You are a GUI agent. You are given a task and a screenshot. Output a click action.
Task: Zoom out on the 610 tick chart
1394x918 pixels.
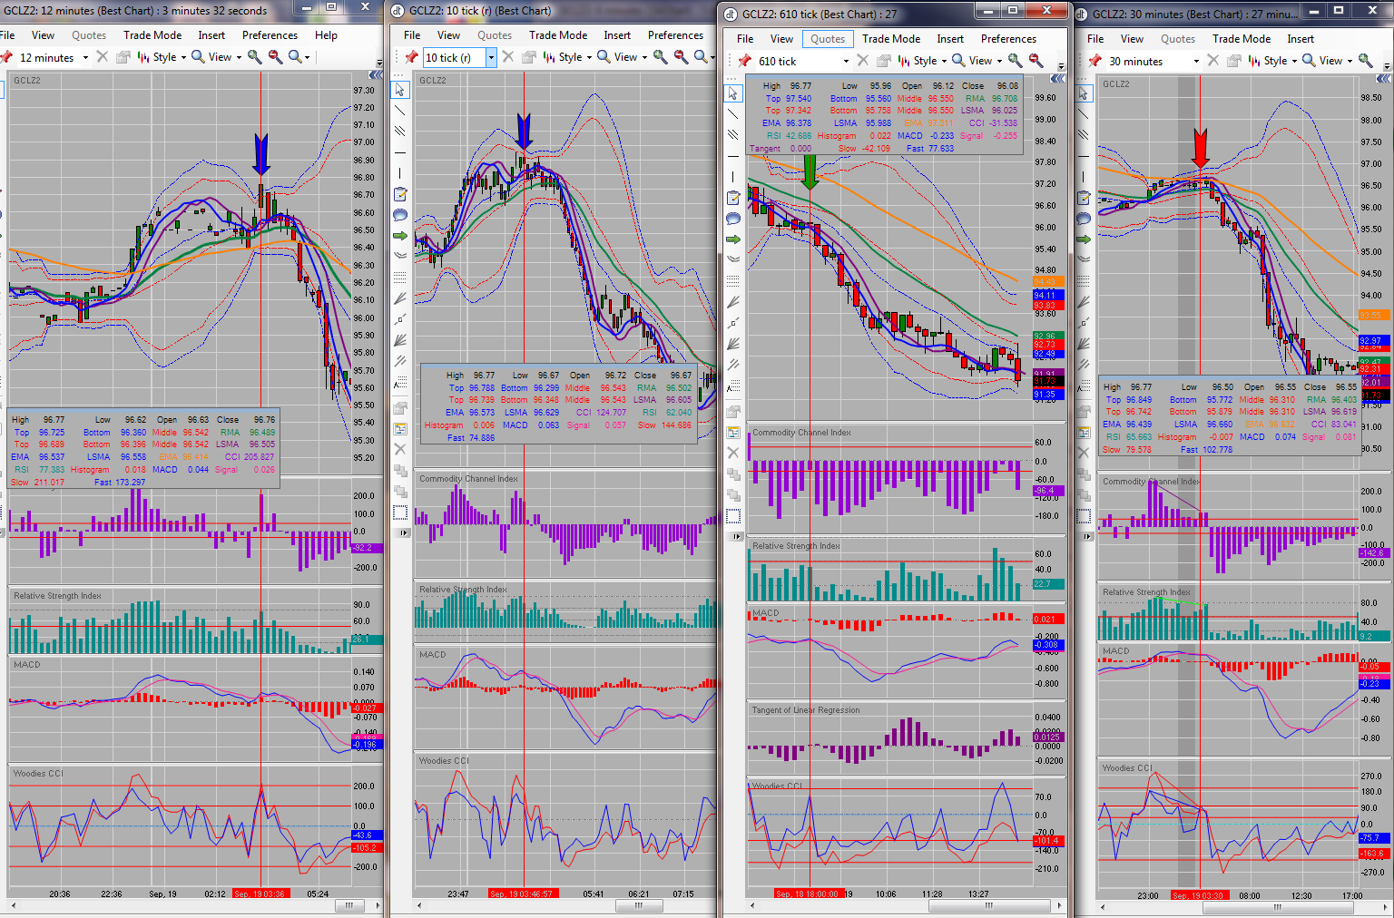[1036, 61]
